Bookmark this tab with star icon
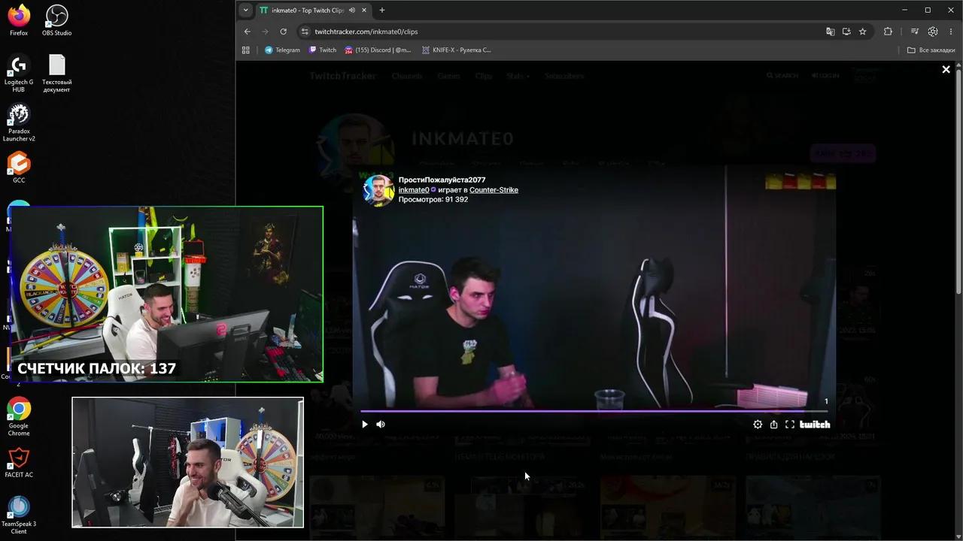The image size is (963, 541). pos(863,32)
